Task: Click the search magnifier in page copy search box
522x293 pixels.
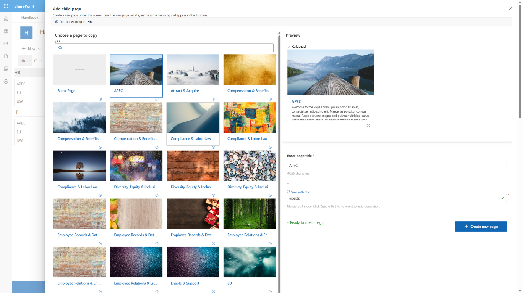Action: (x=60, y=47)
